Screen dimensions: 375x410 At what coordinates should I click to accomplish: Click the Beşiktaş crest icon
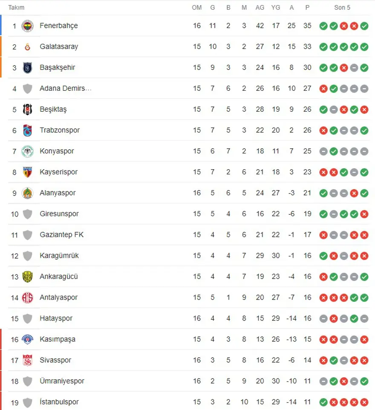(x=28, y=109)
